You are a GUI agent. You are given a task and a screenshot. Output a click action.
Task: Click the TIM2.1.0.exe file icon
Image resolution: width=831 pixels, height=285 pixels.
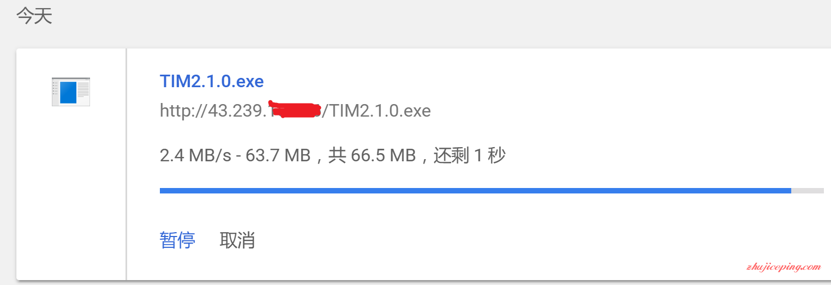click(x=71, y=92)
